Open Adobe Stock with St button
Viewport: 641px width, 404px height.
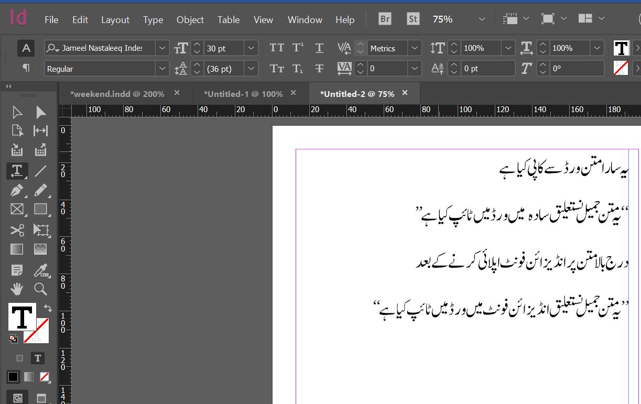(x=413, y=19)
